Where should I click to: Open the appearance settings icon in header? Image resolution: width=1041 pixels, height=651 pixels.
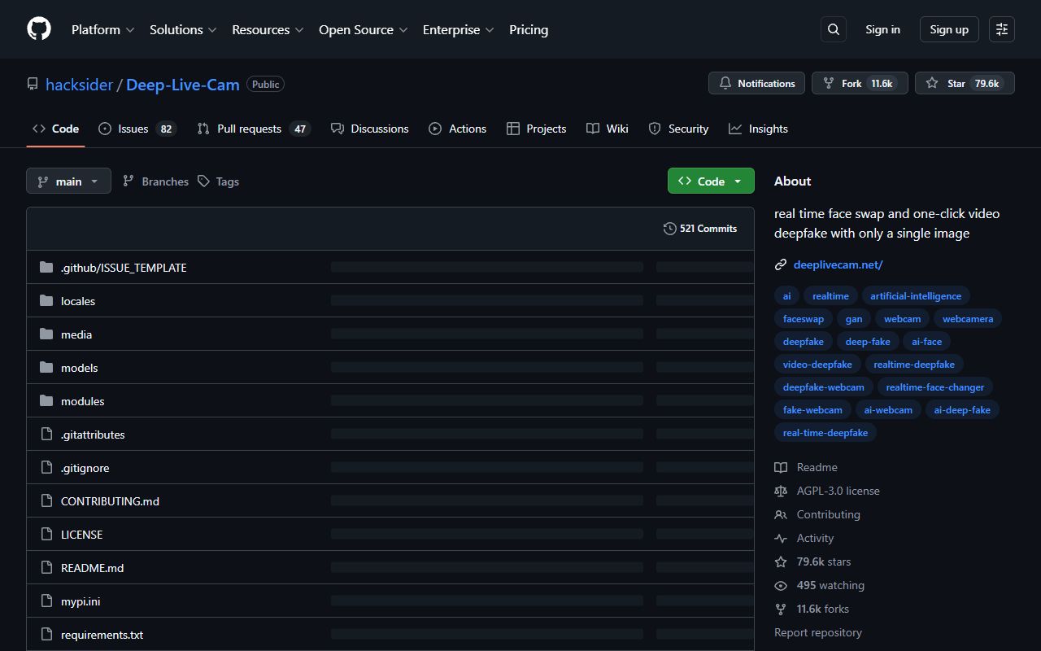[1002, 29]
